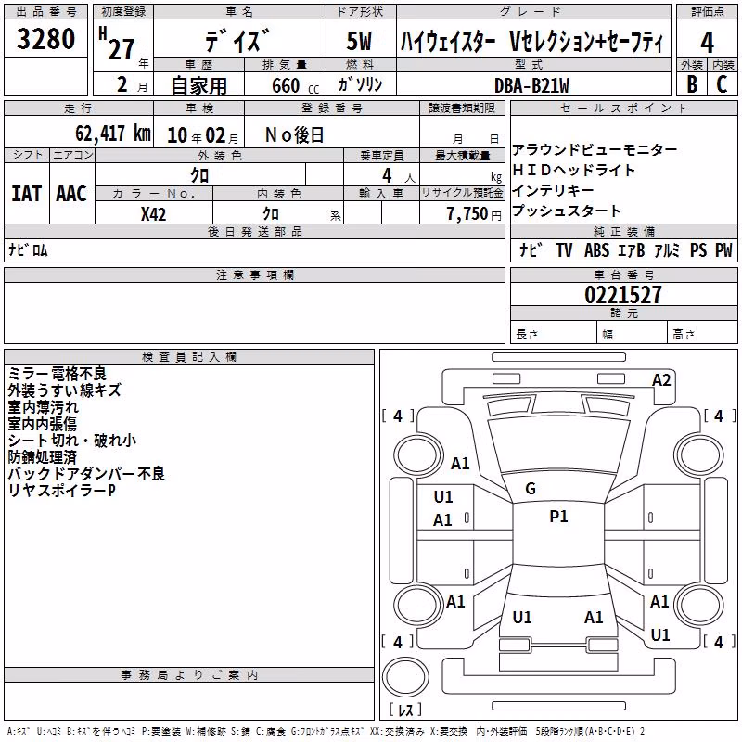
Task: Click PS in genuine equipment list
Action: (x=698, y=249)
